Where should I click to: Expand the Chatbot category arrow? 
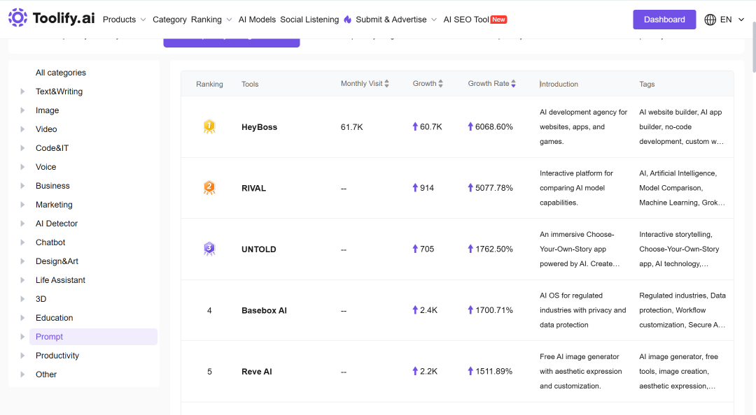point(22,242)
